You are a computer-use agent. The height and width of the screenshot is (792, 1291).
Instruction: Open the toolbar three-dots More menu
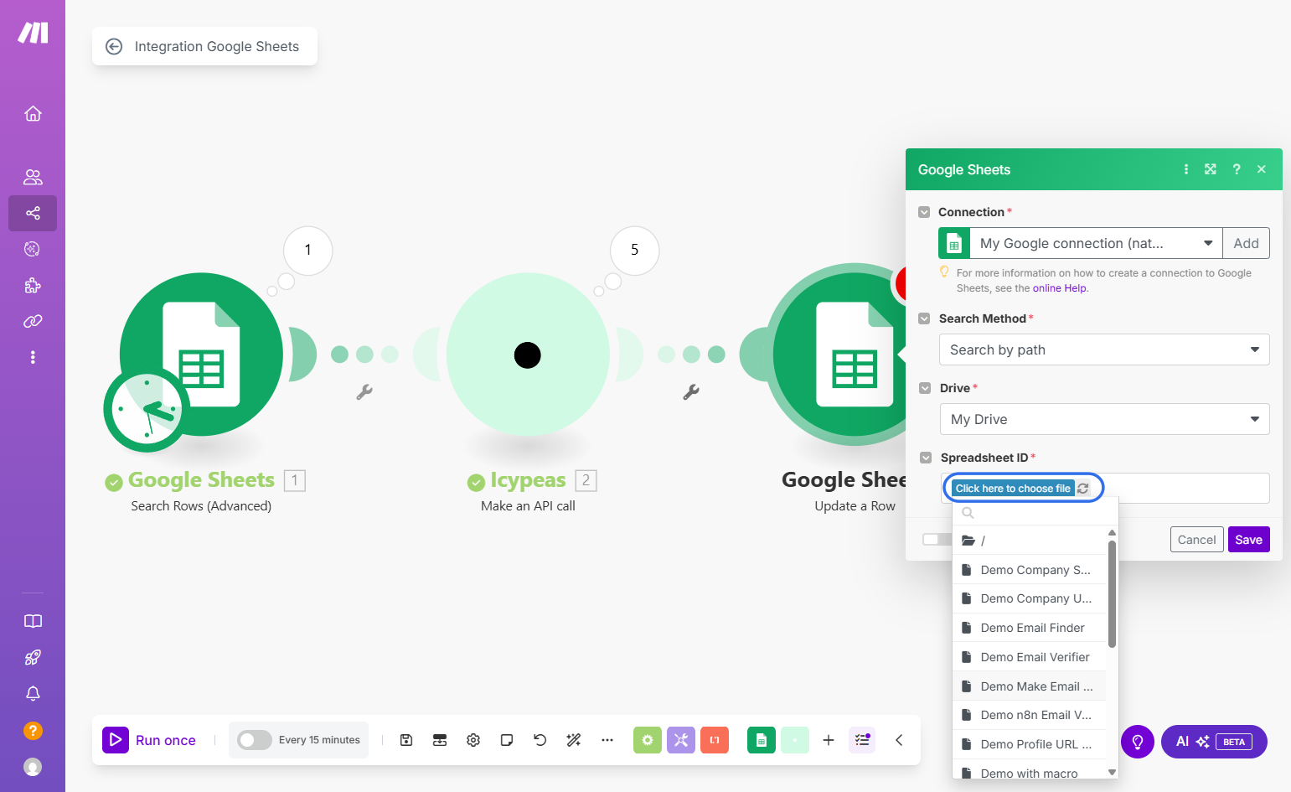click(x=607, y=740)
